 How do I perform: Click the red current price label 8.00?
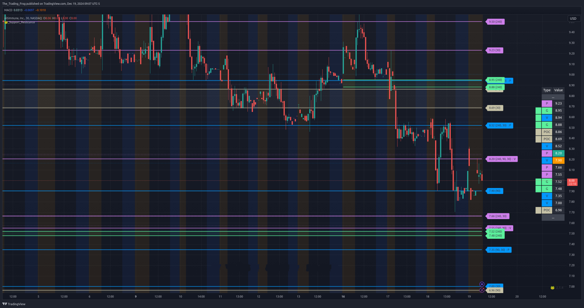[572, 182]
